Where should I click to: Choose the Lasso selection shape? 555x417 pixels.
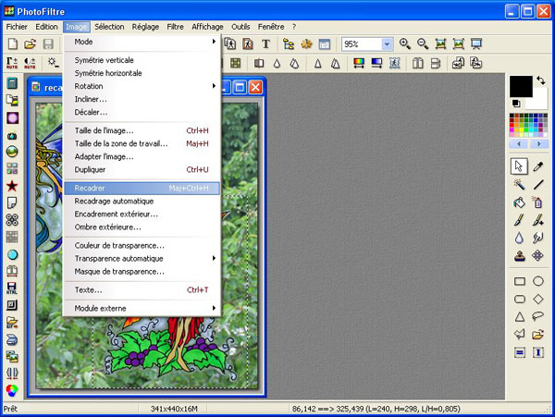click(x=538, y=315)
